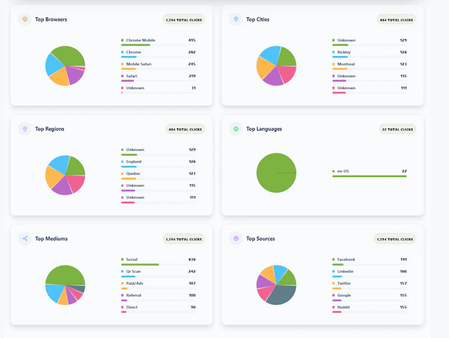Click the Top Browsers total clicks badge
This screenshot has height=338, width=449.
pyautogui.click(x=184, y=20)
